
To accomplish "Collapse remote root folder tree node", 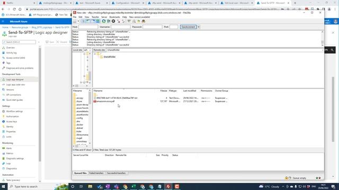I will [95, 54].
